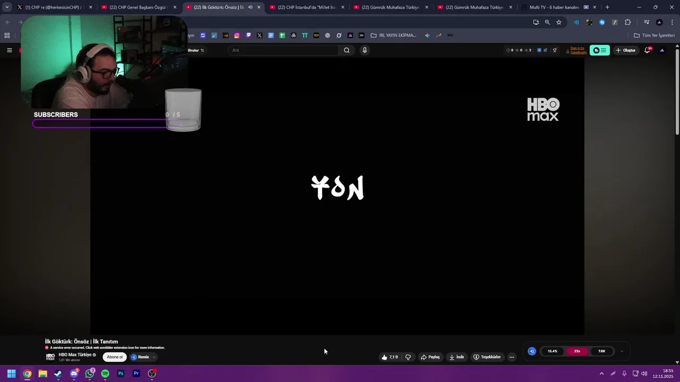Open more actions three-dot menu under video
The width and height of the screenshot is (680, 382).
coord(512,357)
